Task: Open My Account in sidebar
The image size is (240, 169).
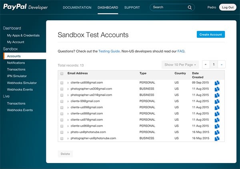Action: [x=16, y=42]
